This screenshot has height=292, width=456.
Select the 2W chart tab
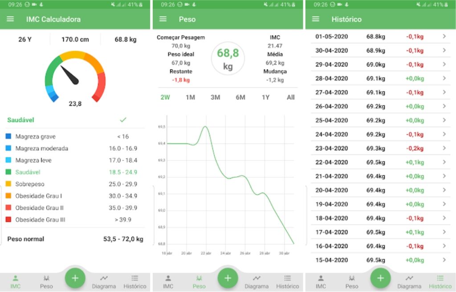pos(166,97)
